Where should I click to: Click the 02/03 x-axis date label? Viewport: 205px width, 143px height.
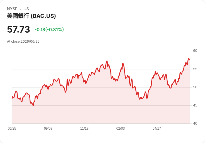coord(121,129)
